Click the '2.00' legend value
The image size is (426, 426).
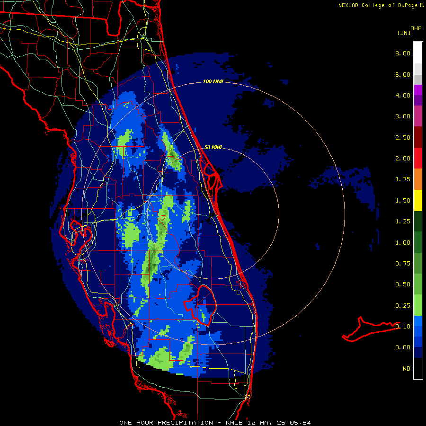pyautogui.click(x=403, y=159)
